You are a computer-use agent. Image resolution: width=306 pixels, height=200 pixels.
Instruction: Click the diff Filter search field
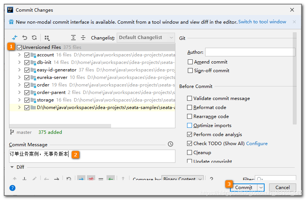click(x=276, y=178)
